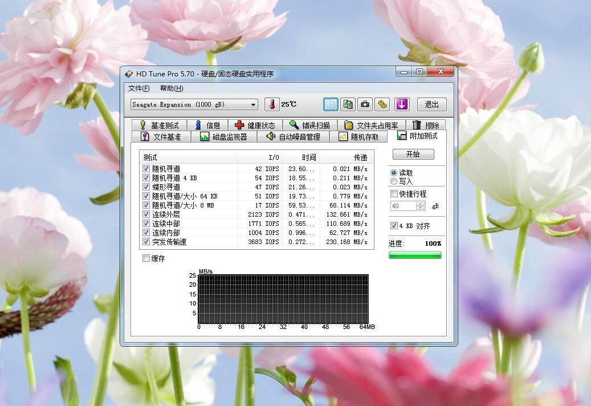Select the 写入 (write) radio button
This screenshot has height=406, width=591.
coord(394,181)
